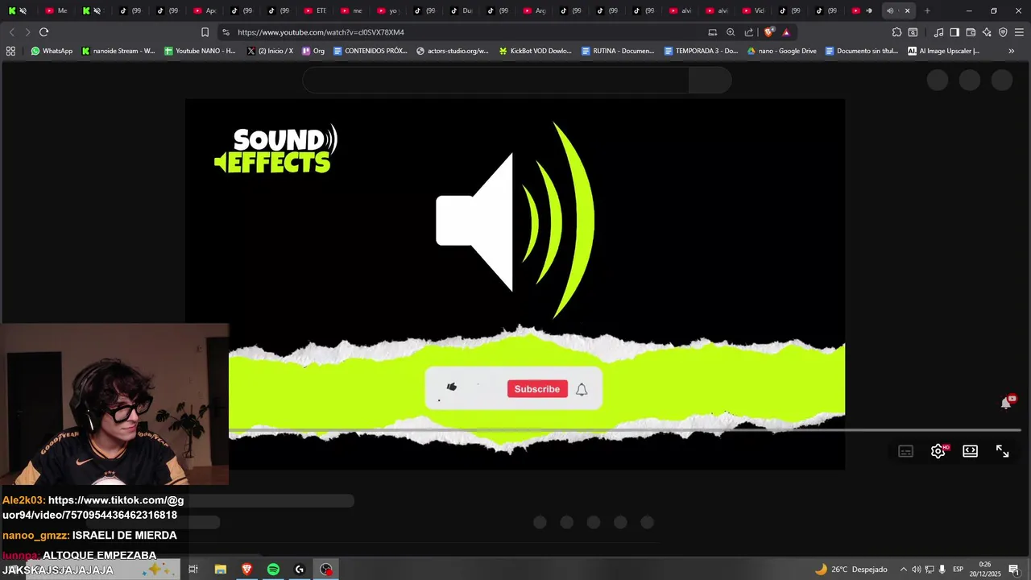Mute audio icon on the active tab

(890, 10)
